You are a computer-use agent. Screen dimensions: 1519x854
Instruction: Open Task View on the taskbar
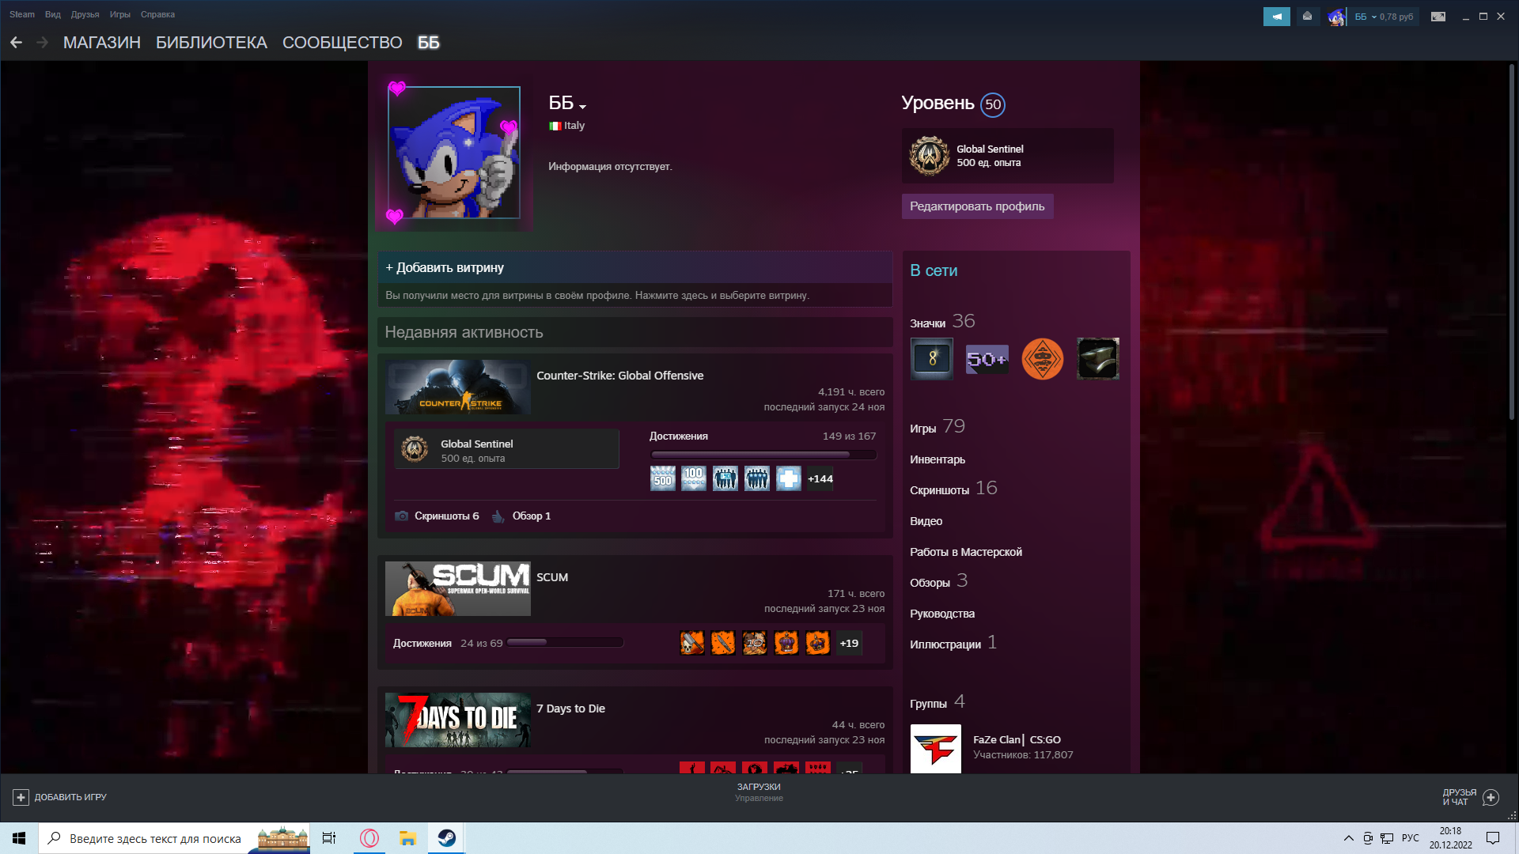click(329, 838)
